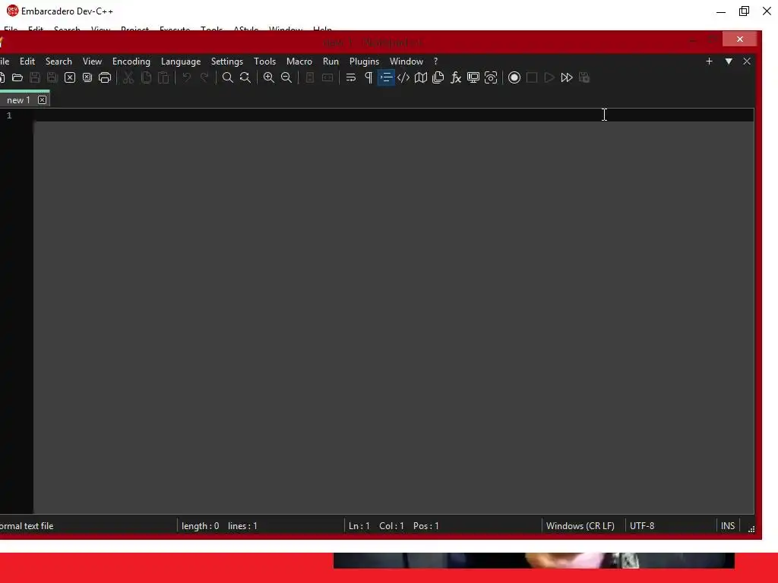
Task: Toggle Word wrap icon
Action: tap(351, 77)
